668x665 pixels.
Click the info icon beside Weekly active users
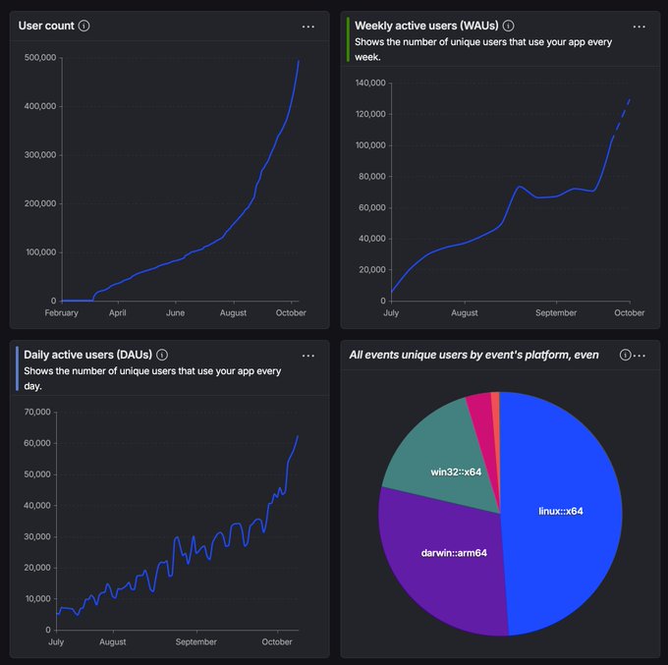[x=508, y=26]
